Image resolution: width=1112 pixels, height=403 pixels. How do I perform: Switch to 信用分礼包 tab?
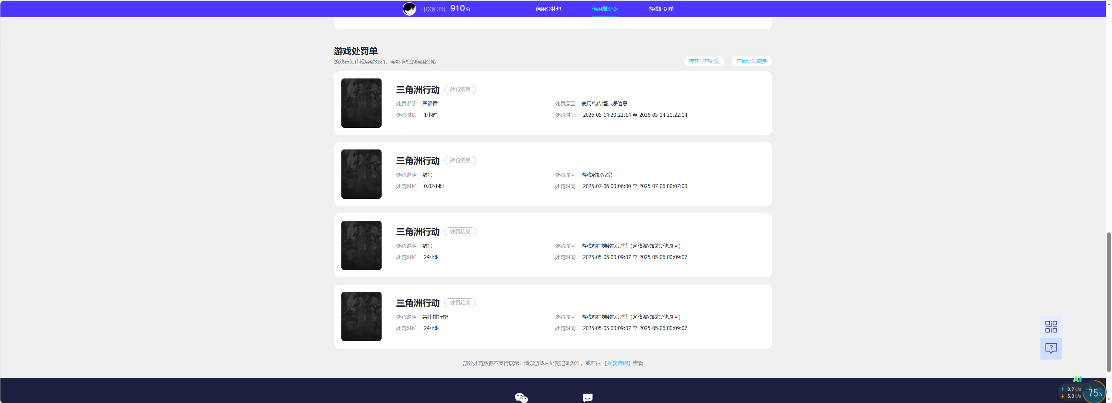point(548,9)
